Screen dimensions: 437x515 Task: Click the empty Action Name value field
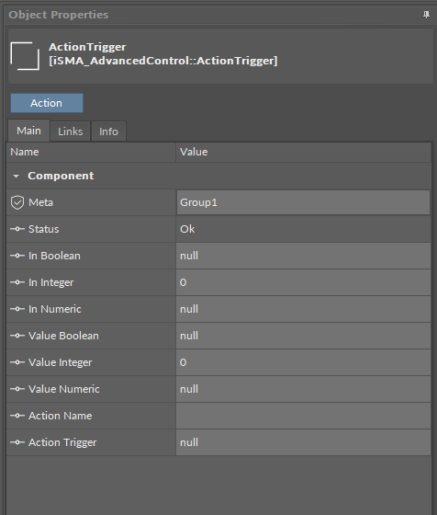pos(303,416)
